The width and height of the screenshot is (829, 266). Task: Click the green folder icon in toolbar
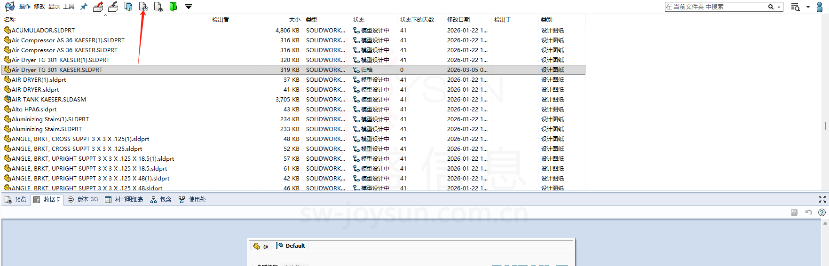[x=173, y=7]
